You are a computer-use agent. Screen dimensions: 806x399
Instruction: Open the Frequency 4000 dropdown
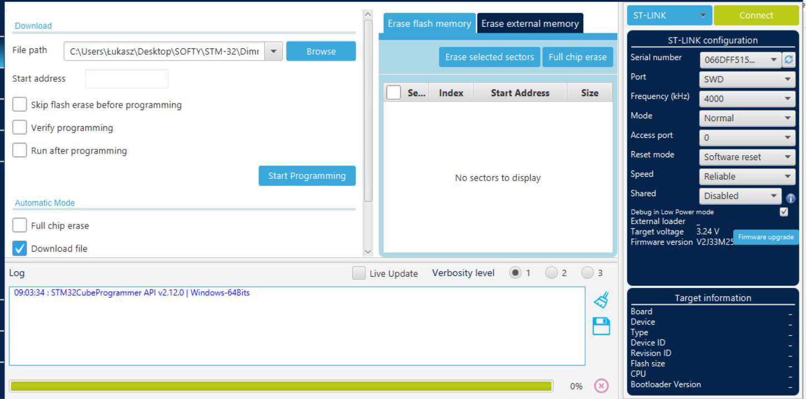coord(748,98)
